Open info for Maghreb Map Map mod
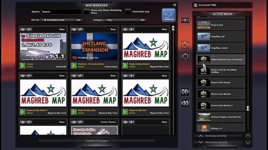Screen dimensions: 268x150 pyautogui.click(x=80, y=76)
